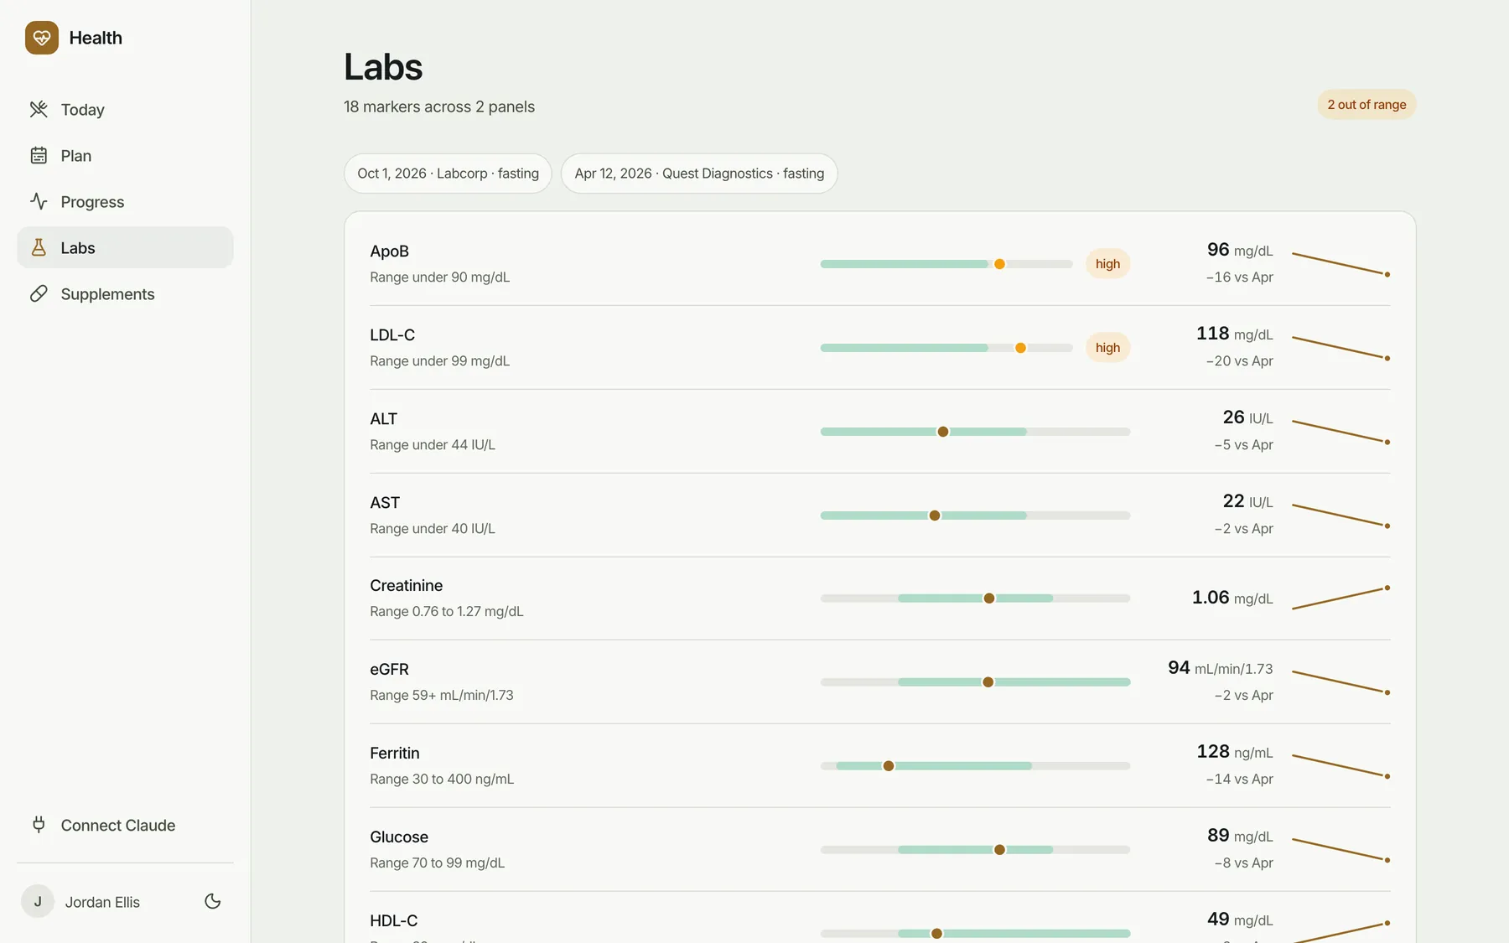Viewport: 1509px width, 943px height.
Task: Click the ALT 26 IU/L value
Action: point(1247,417)
